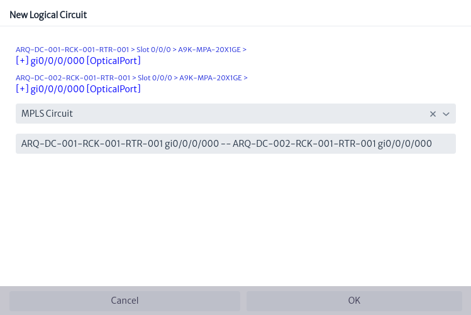The image size is (471, 315).
Task: Click the > separator after ARQ-DC-001-RCK-001-RTR-001
Action: tap(133, 50)
